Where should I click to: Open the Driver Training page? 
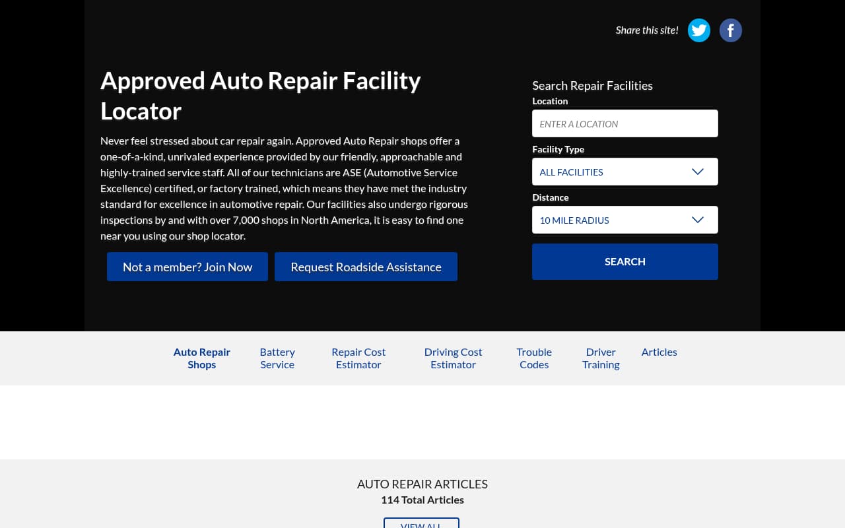600,357
